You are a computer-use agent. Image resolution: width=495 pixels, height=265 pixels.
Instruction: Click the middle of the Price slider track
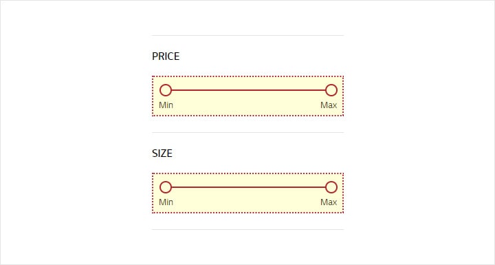click(248, 90)
